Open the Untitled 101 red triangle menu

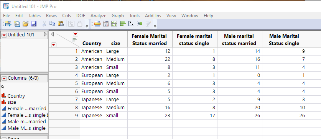click(4, 35)
